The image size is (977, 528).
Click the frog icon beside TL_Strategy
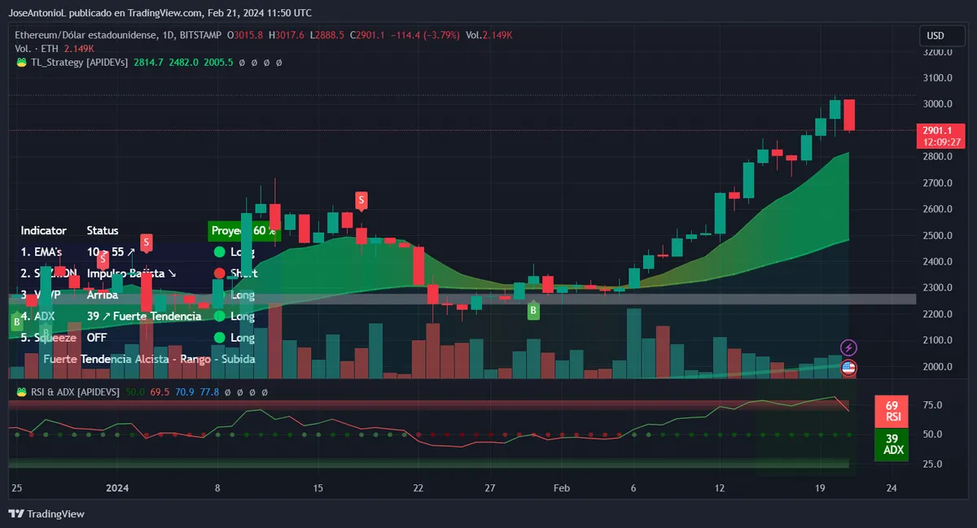[21, 62]
